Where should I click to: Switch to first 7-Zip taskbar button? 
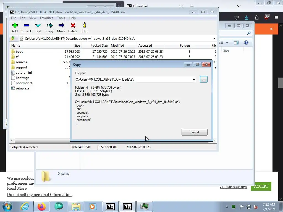click(110, 206)
